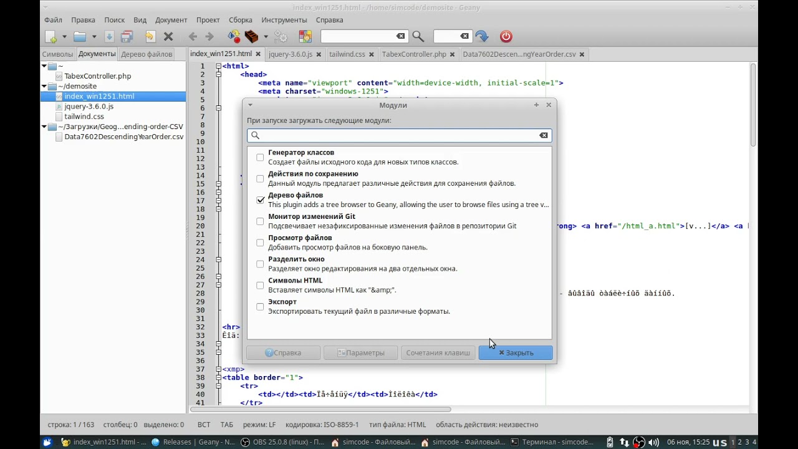
Task: Click the Save all files icon
Action: [x=127, y=37]
